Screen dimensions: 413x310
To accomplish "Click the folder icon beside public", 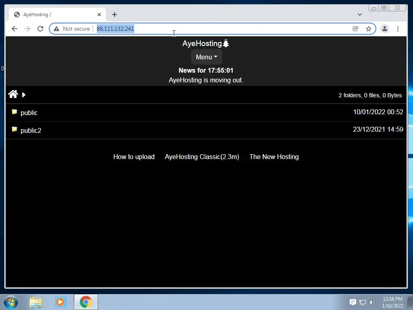I will pos(15,112).
